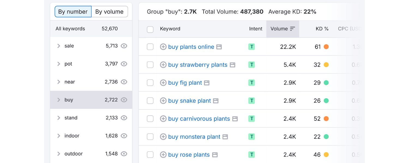Image resolution: width=409 pixels, height=163 pixels.
Task: Hide the "near" group using the eye icon
Action: (x=124, y=82)
